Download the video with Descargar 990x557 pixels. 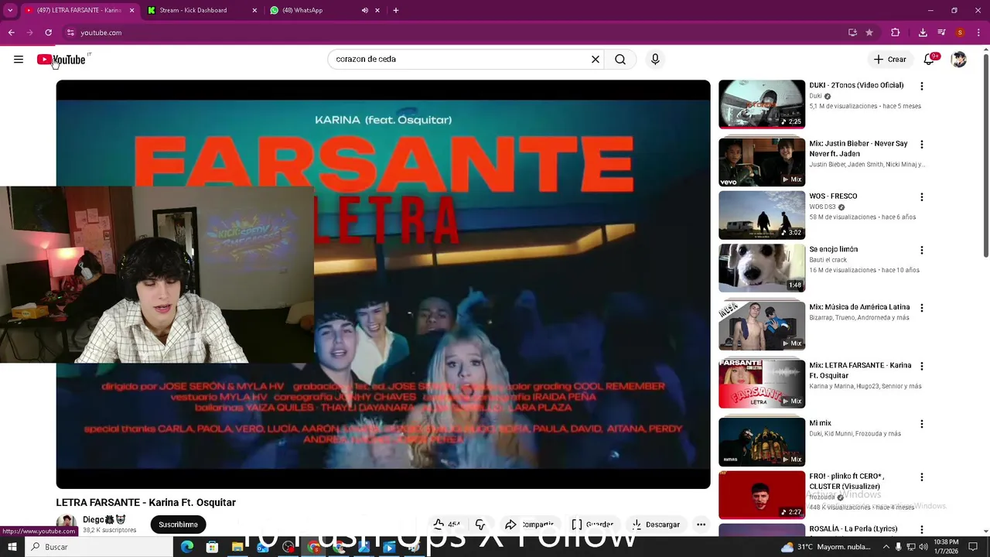point(656,525)
